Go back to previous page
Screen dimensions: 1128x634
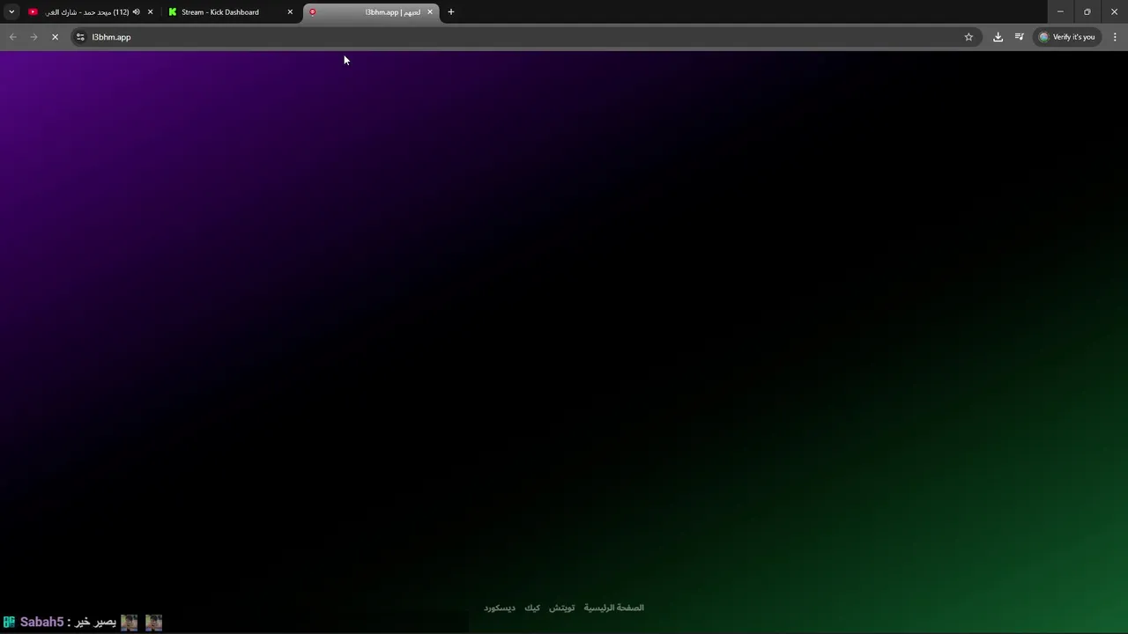pos(12,37)
